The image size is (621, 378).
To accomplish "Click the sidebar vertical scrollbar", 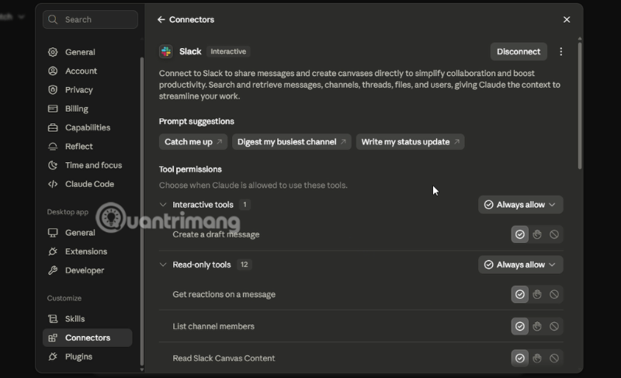I will point(142,212).
